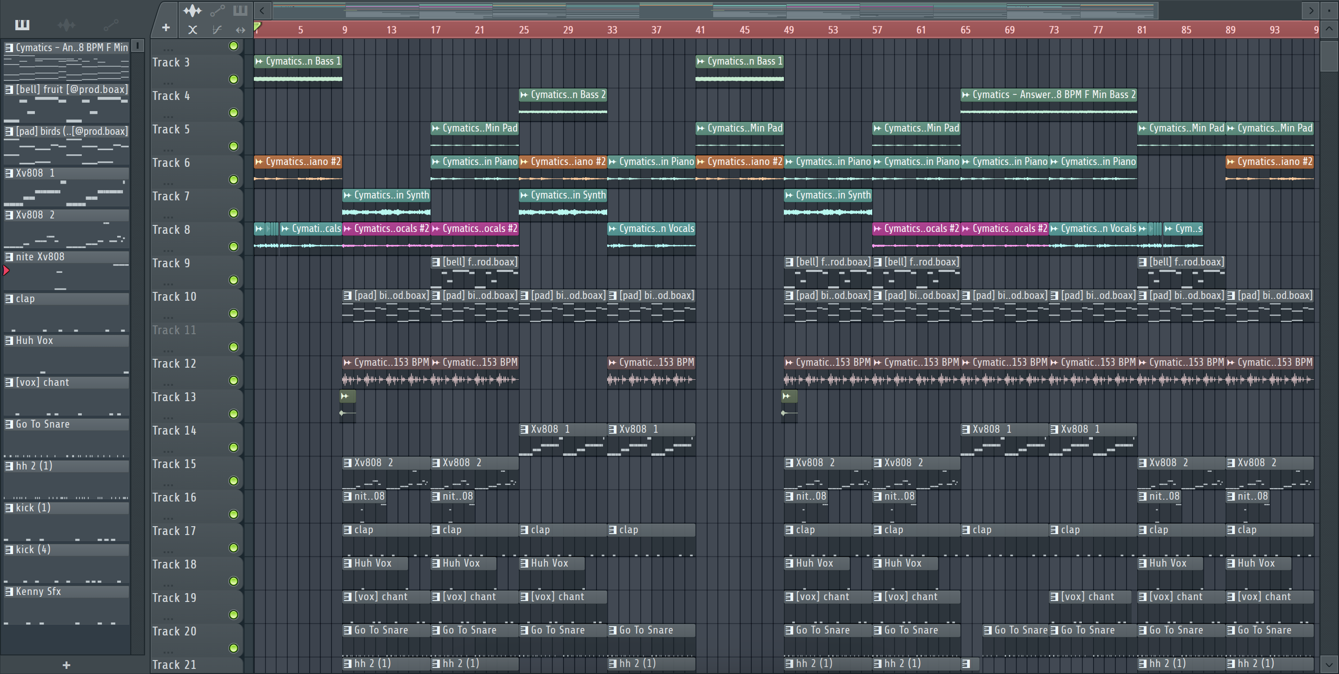Select the automation clip focus icon
1339x674 pixels.
tap(217, 10)
